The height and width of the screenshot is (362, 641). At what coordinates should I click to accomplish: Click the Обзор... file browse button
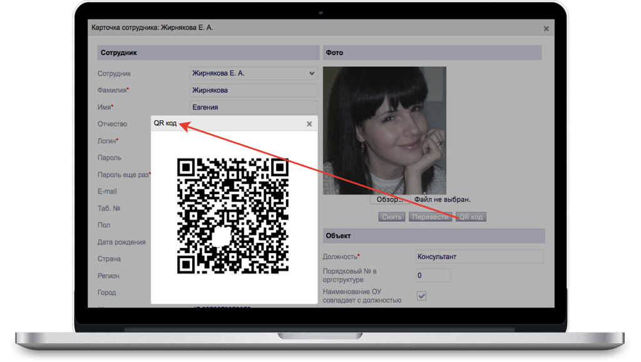tap(390, 199)
